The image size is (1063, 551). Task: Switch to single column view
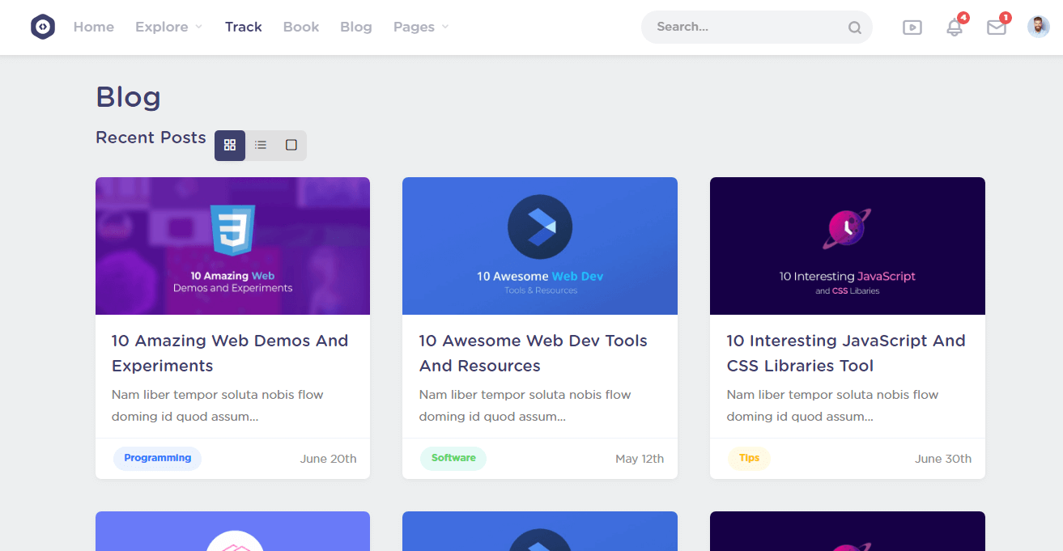click(291, 146)
